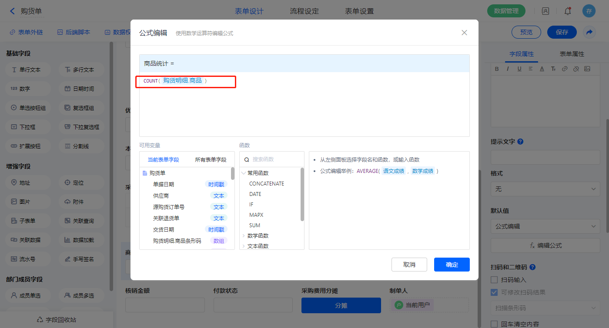Click the 取消 button
Image resolution: width=609 pixels, height=328 pixels.
pyautogui.click(x=409, y=265)
